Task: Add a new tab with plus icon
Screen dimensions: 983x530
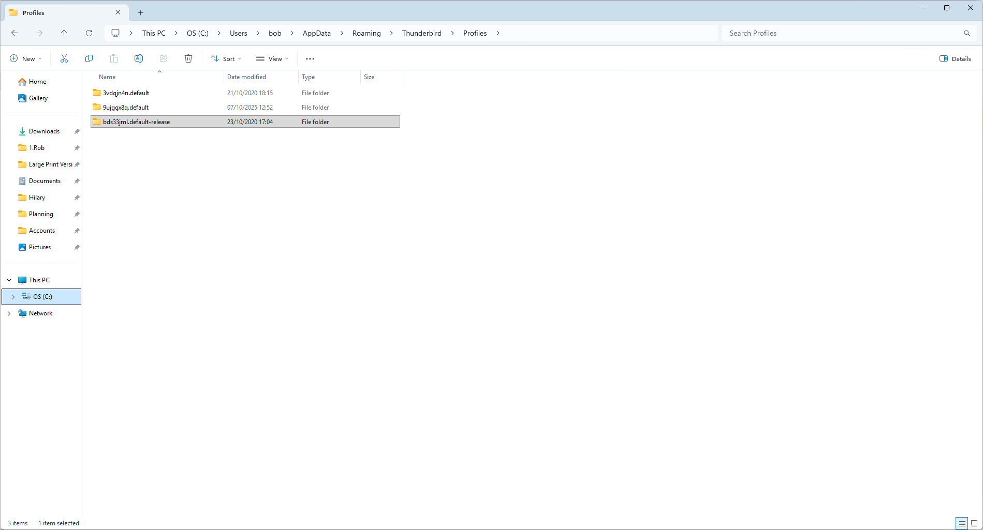Action: (140, 13)
